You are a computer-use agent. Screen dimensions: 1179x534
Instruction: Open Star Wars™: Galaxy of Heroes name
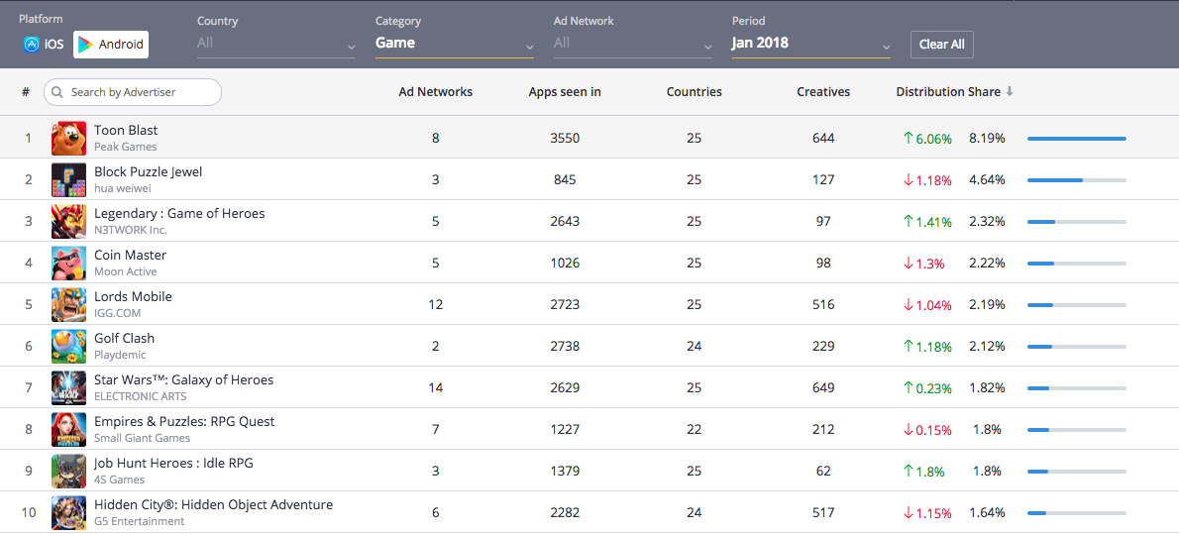[x=183, y=379]
